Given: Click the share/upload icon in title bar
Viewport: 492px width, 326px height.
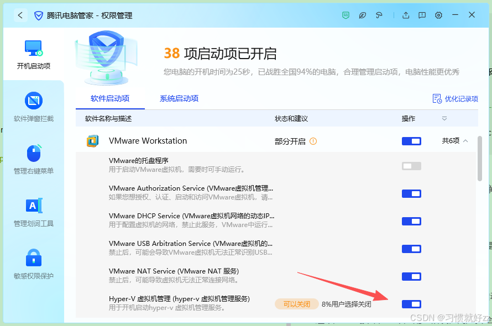Looking at the screenshot, I should tap(405, 15).
